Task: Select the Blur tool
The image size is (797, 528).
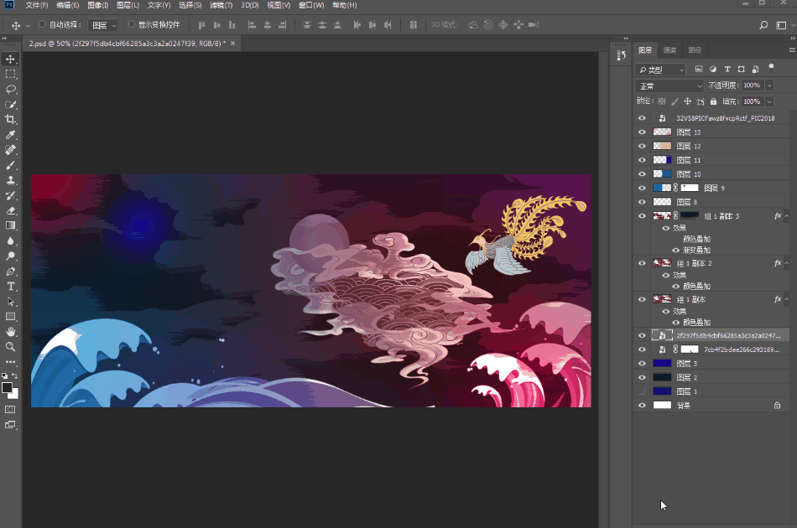Action: [x=10, y=241]
